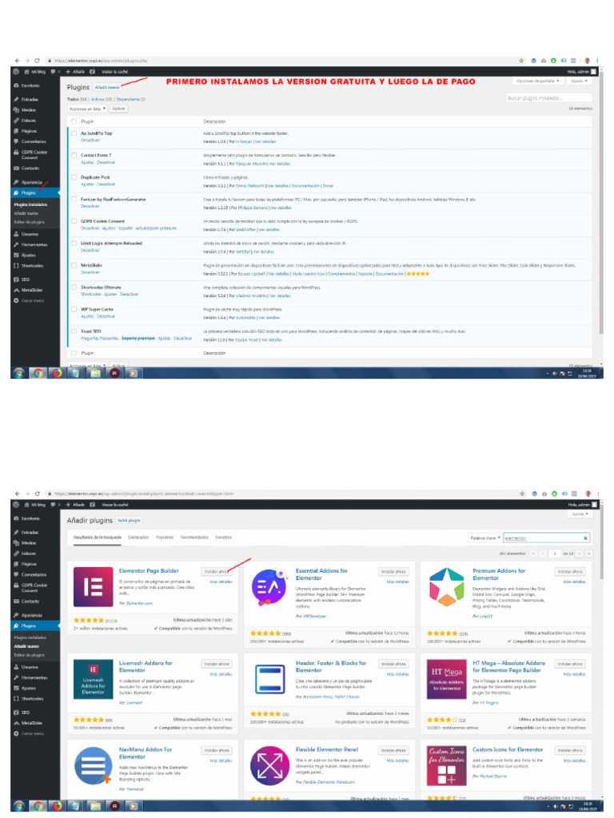Viewport: 614px width, 818px height.
Task: Tick the MetaSlider plugin row checkbox
Action: tap(74, 265)
